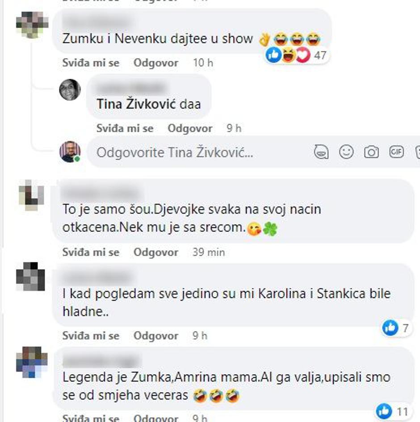Open the emoji picker in reply box
This screenshot has height=422, width=420.
(x=346, y=152)
